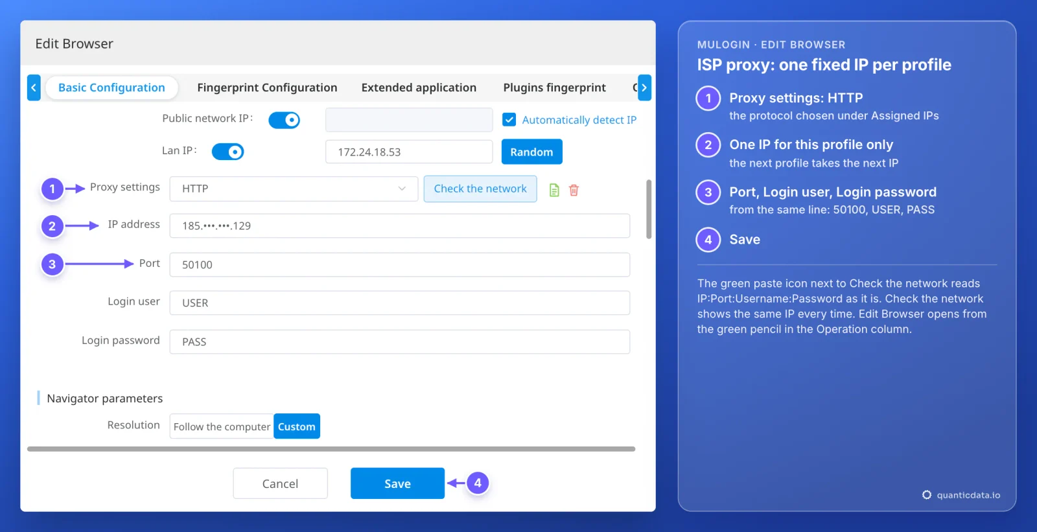The width and height of the screenshot is (1037, 532).
Task: Click the Login user field
Action: [400, 303]
